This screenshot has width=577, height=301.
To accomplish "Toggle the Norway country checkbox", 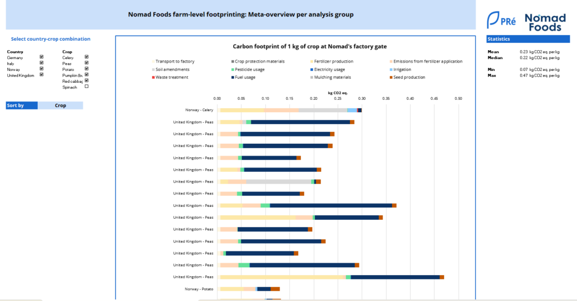I will click(42, 69).
